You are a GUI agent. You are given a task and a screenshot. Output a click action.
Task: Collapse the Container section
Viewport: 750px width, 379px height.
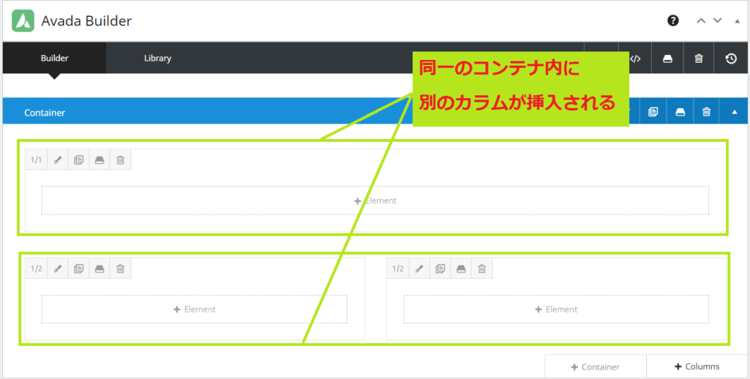(x=735, y=112)
